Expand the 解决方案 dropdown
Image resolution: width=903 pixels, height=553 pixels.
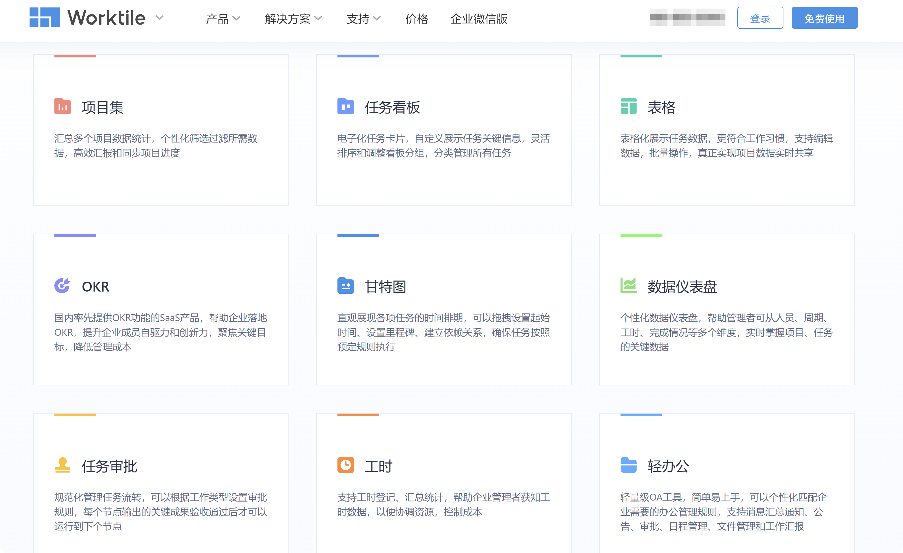click(x=293, y=19)
